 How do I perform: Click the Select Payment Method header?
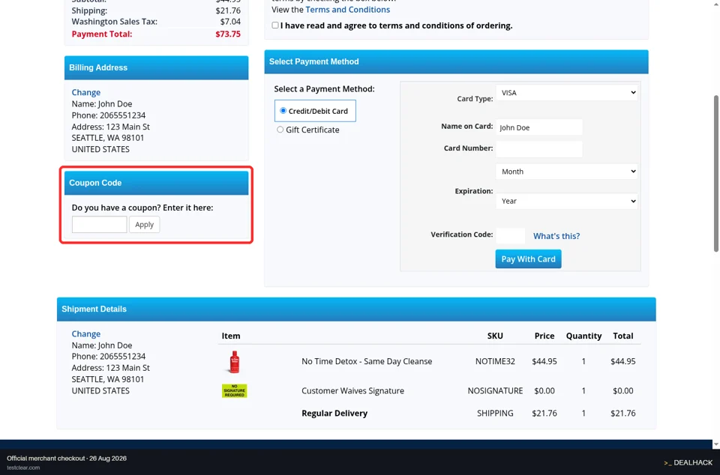click(456, 62)
